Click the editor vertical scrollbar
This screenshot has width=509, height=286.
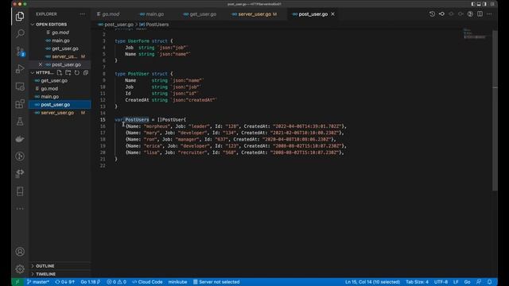tap(495, 110)
